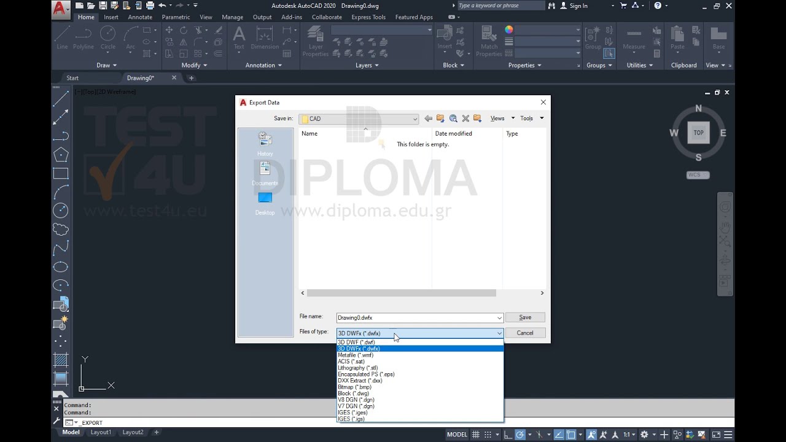Open Documents in the places sidebar
Image resolution: width=786 pixels, height=442 pixels.
click(x=265, y=174)
